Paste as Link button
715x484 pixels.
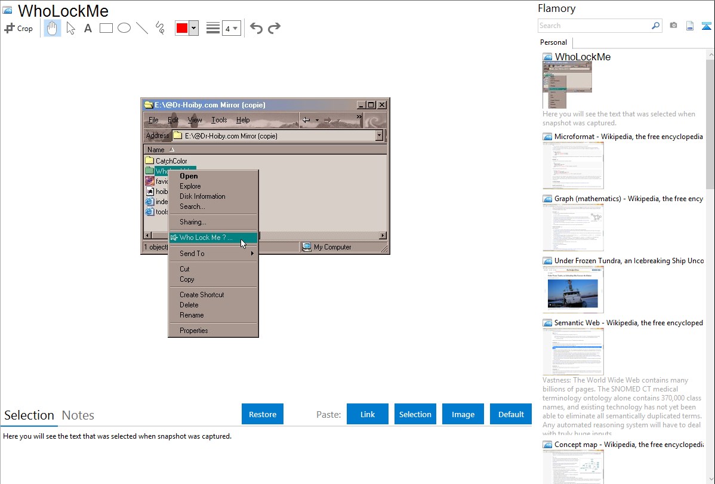click(x=368, y=414)
